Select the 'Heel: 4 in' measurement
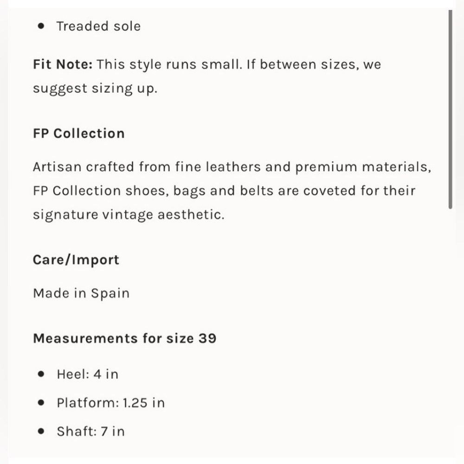The width and height of the screenshot is (464, 464). click(88, 374)
